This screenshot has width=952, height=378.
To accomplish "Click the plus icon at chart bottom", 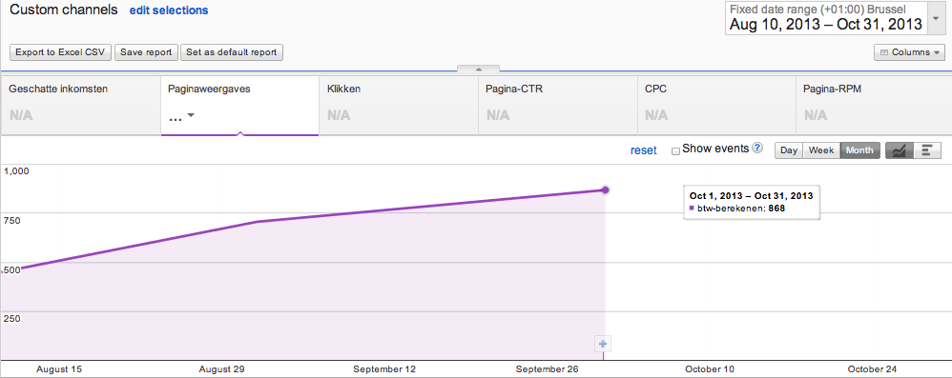I will 603,344.
